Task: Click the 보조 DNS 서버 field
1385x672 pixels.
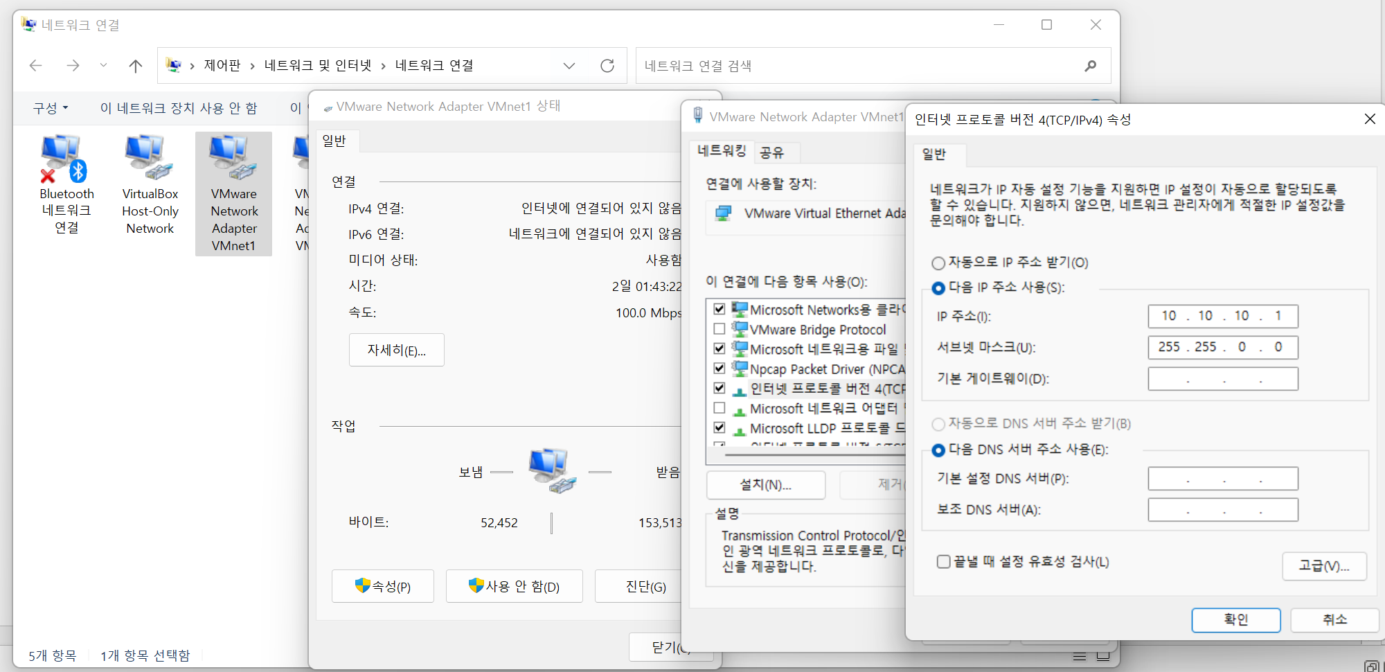Action: click(x=1223, y=510)
